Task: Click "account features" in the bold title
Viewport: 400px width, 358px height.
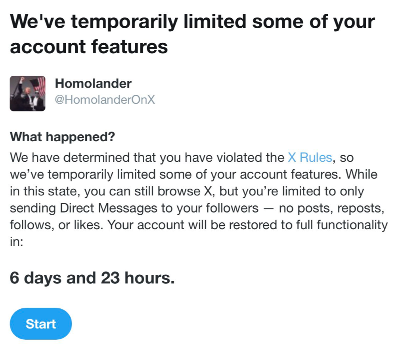Action: (89, 47)
